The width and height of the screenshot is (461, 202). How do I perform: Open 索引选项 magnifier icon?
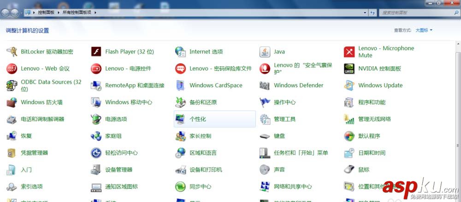(x=12, y=186)
